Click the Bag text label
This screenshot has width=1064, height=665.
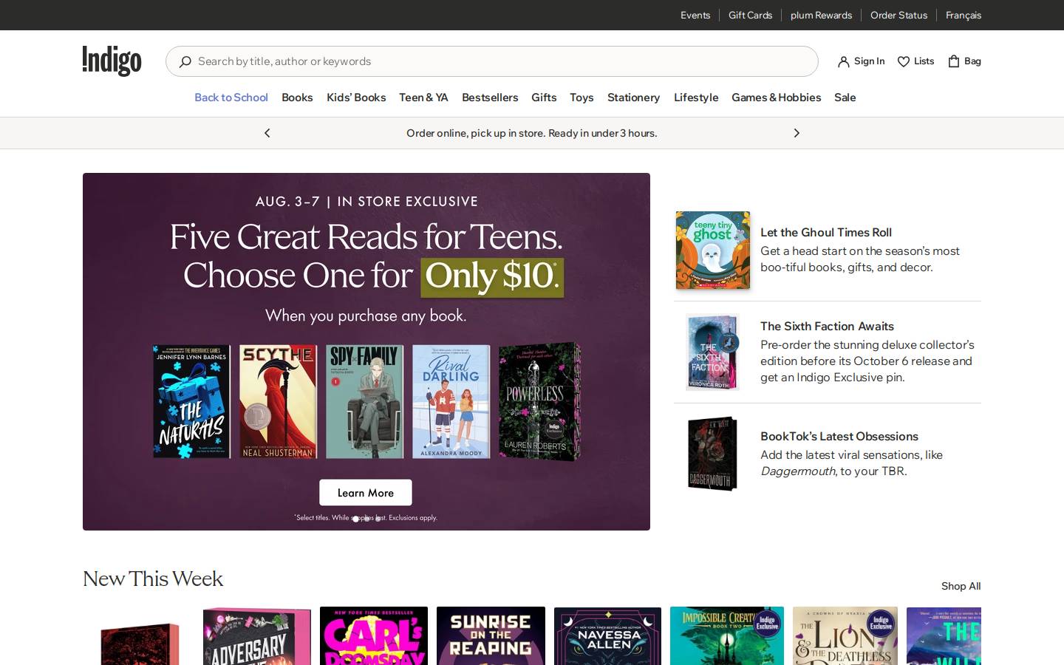972,61
